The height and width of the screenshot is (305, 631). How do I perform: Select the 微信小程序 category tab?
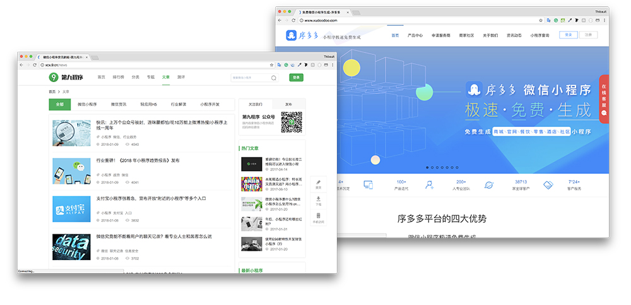tap(87, 104)
